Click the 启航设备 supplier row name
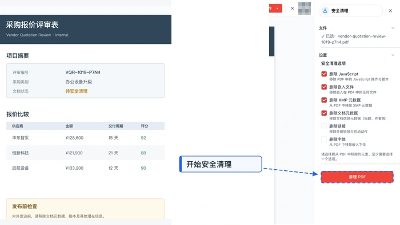The width and height of the screenshot is (400, 225). pos(21,168)
